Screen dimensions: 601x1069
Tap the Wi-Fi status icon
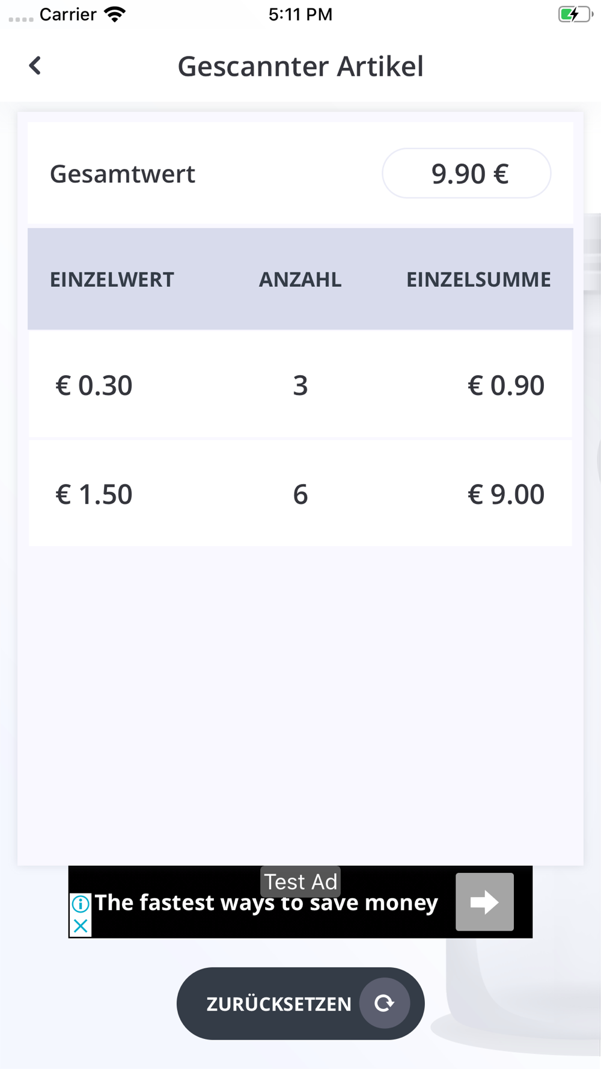pos(114,14)
